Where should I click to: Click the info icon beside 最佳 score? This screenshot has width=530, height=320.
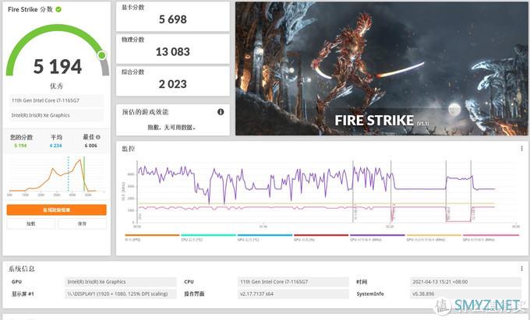[x=98, y=137]
